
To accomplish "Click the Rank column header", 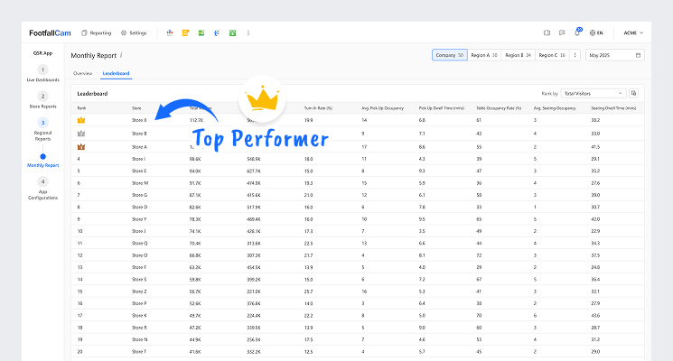I will tap(81, 108).
